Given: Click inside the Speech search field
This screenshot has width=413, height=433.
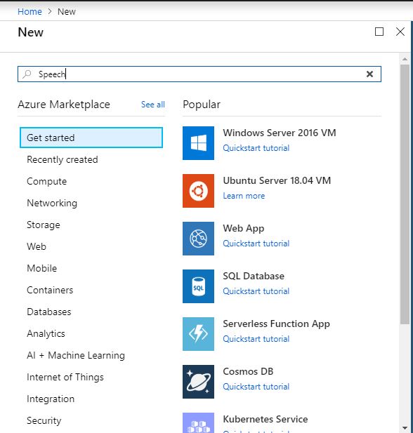Looking at the screenshot, I should [199, 74].
